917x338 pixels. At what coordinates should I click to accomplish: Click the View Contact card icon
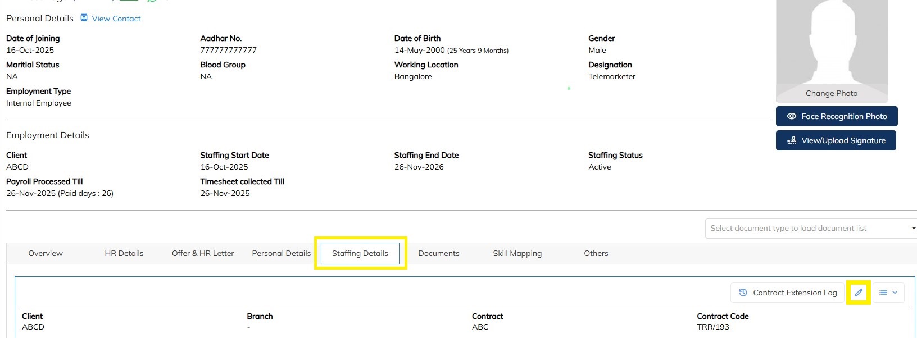[x=84, y=18]
